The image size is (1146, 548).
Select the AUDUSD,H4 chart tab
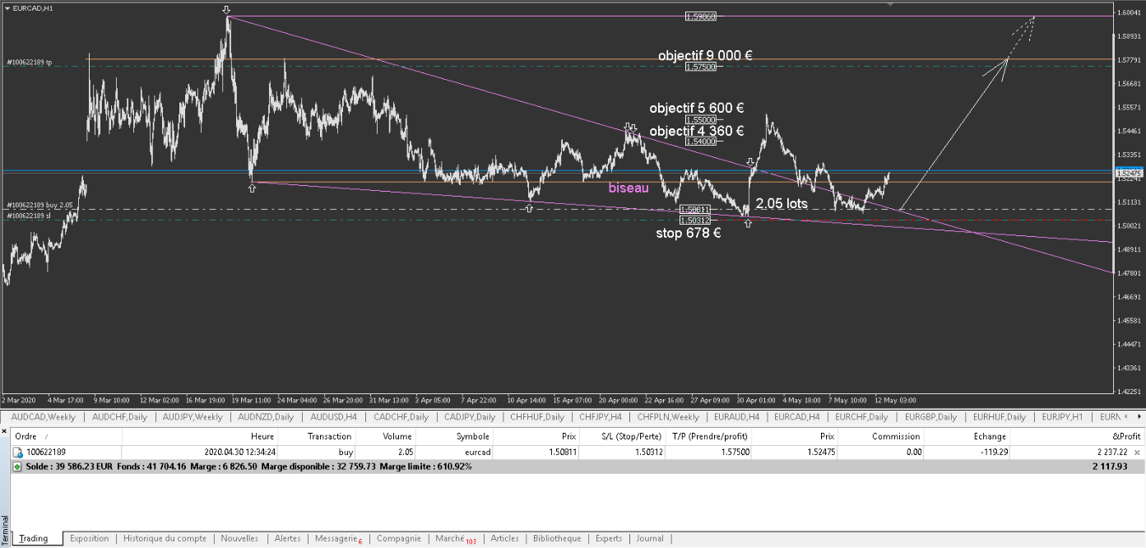333,416
